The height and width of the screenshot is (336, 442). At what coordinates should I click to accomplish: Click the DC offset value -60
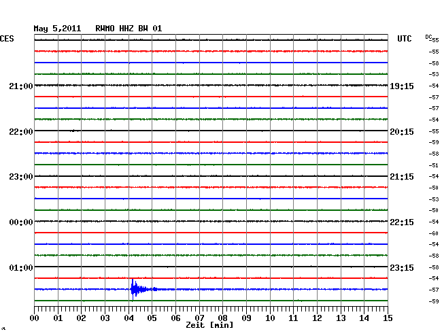pos(434,233)
